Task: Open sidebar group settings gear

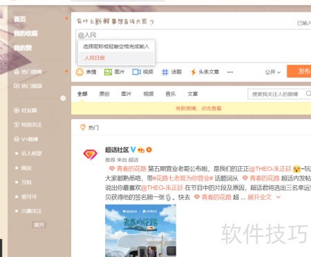Action: tap(63, 99)
